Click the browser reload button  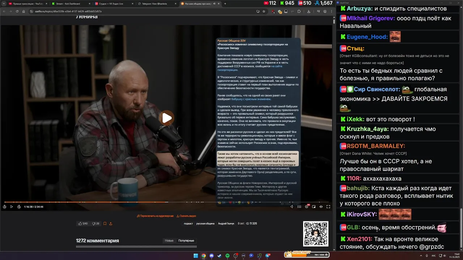pos(17,11)
